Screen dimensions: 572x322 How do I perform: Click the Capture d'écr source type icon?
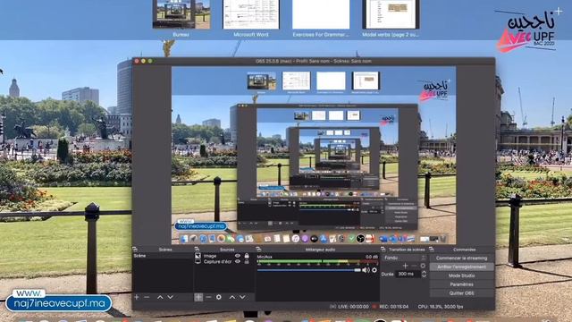pos(198,262)
